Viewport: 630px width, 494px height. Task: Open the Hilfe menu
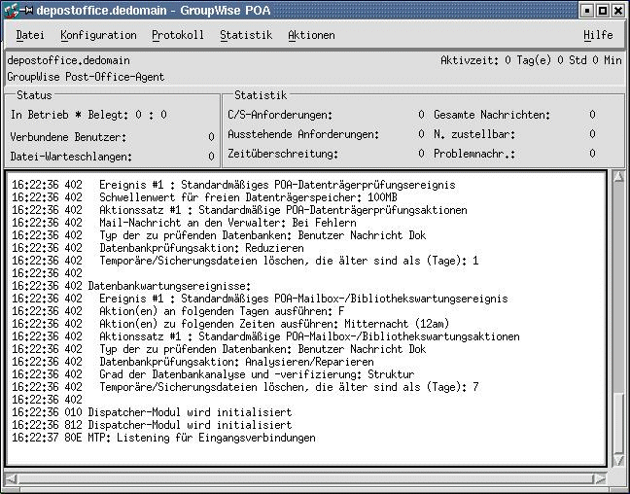click(x=598, y=35)
